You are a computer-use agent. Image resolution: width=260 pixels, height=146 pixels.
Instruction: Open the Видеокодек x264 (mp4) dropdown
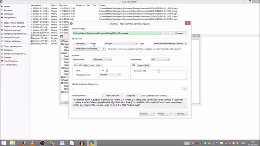point(102,59)
